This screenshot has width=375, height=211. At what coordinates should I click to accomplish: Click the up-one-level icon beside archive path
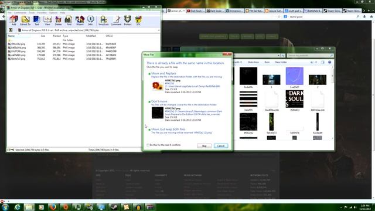click(11, 30)
